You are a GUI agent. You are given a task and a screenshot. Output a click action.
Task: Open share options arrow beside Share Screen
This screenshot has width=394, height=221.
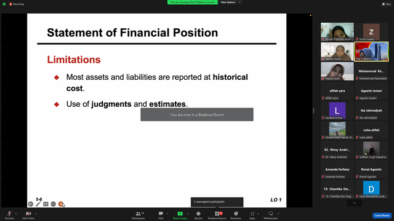[x=188, y=214]
